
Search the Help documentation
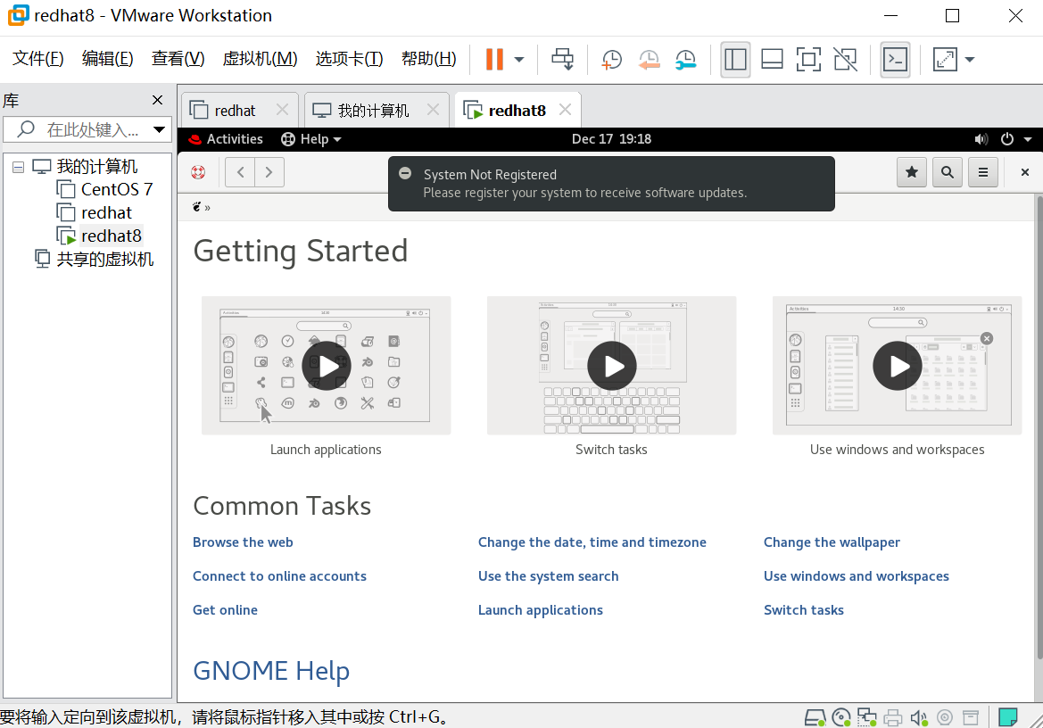[x=948, y=172]
